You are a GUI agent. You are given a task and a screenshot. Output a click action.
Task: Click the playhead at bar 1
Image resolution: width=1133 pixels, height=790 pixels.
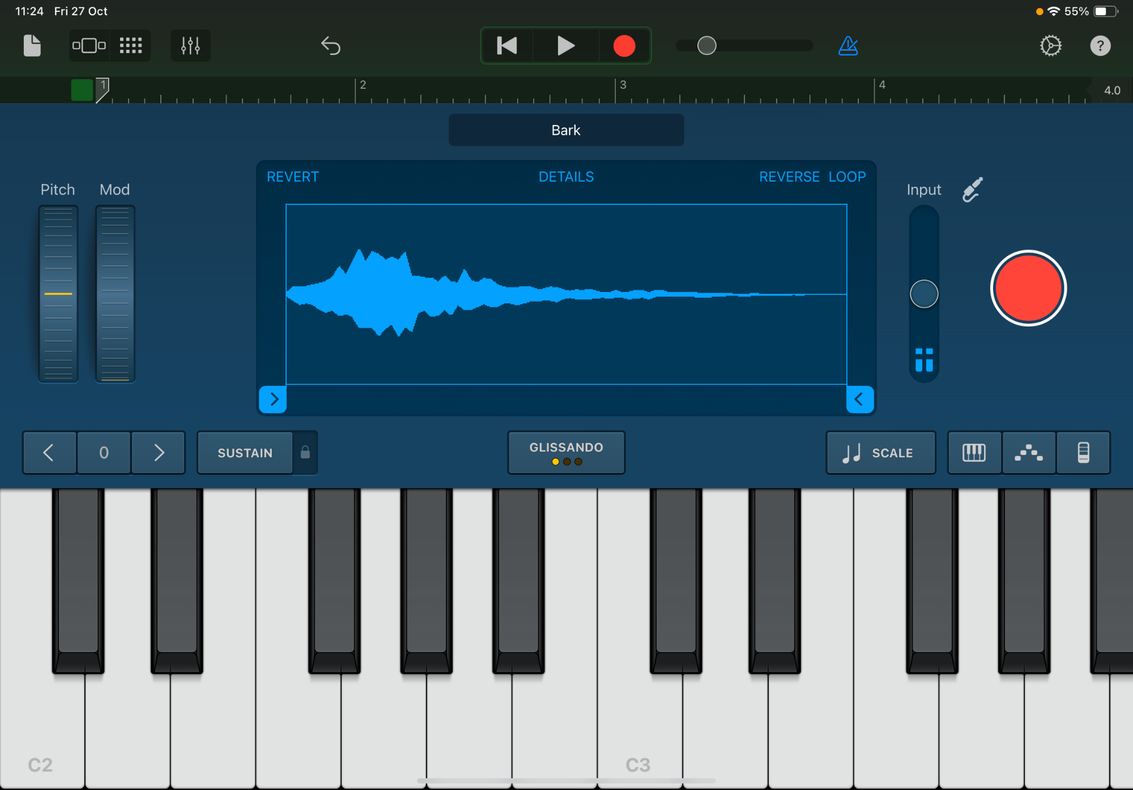click(103, 90)
